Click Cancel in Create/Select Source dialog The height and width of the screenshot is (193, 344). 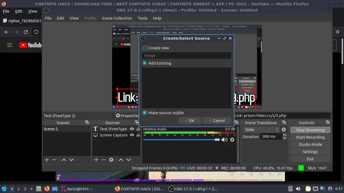click(217, 121)
